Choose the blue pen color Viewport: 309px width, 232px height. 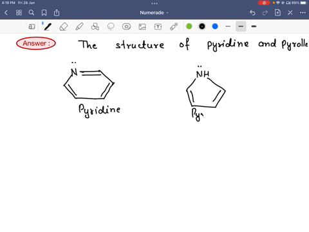tap(215, 26)
